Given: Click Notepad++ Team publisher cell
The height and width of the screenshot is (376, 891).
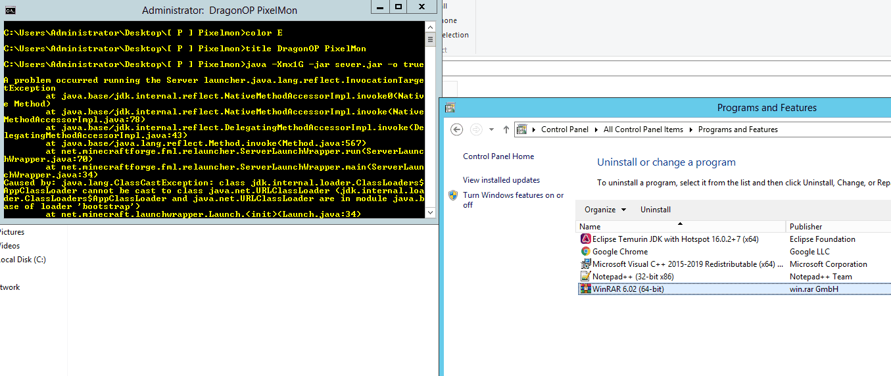Looking at the screenshot, I should pyautogui.click(x=821, y=277).
